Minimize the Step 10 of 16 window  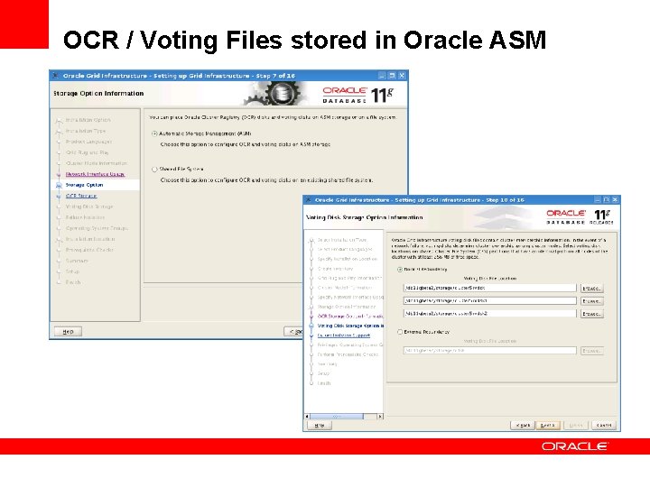pyautogui.click(x=598, y=200)
